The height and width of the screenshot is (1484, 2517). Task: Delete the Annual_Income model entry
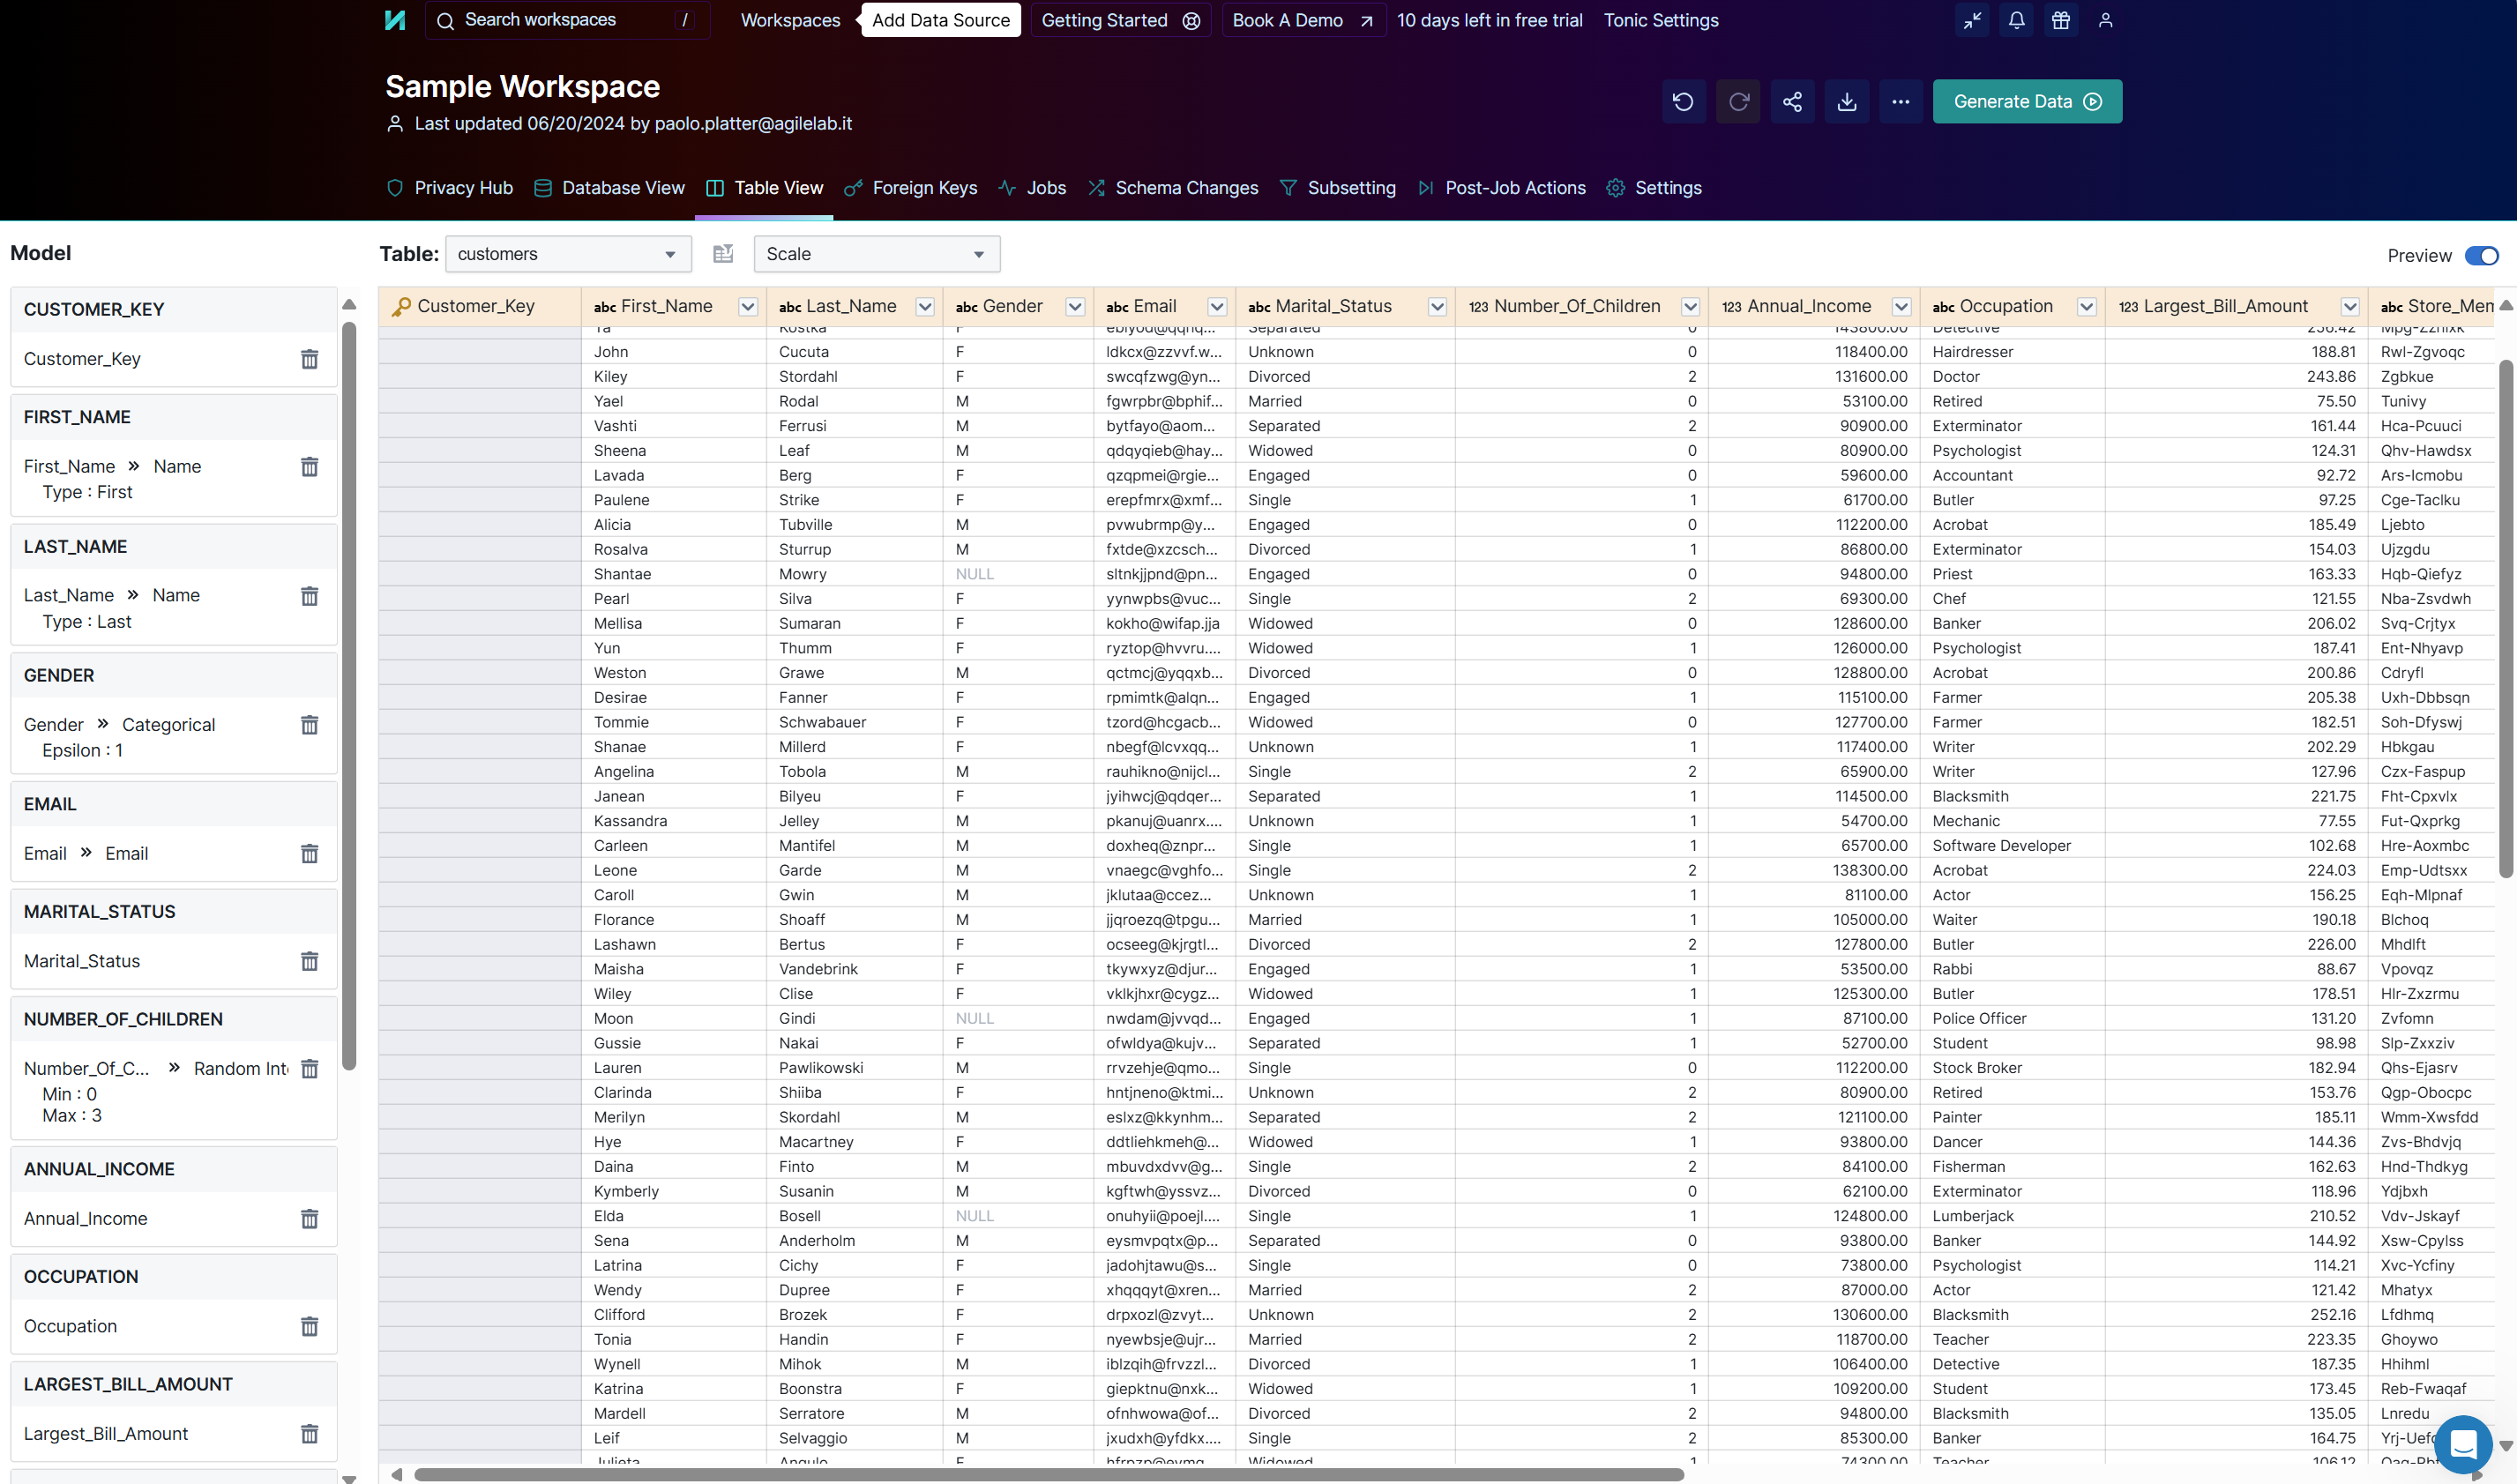[x=310, y=1219]
